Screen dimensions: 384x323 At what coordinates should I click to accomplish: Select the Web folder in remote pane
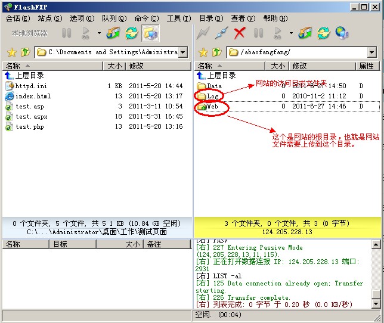click(x=212, y=107)
